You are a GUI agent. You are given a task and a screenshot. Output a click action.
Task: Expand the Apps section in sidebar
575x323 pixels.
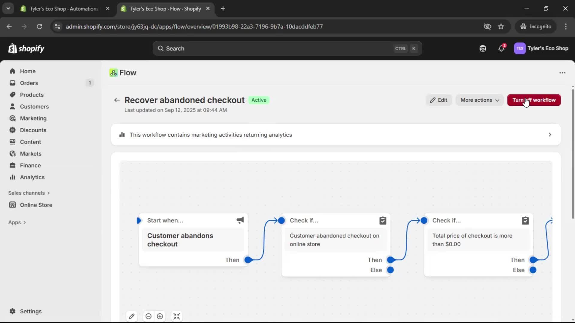pyautogui.click(x=17, y=222)
